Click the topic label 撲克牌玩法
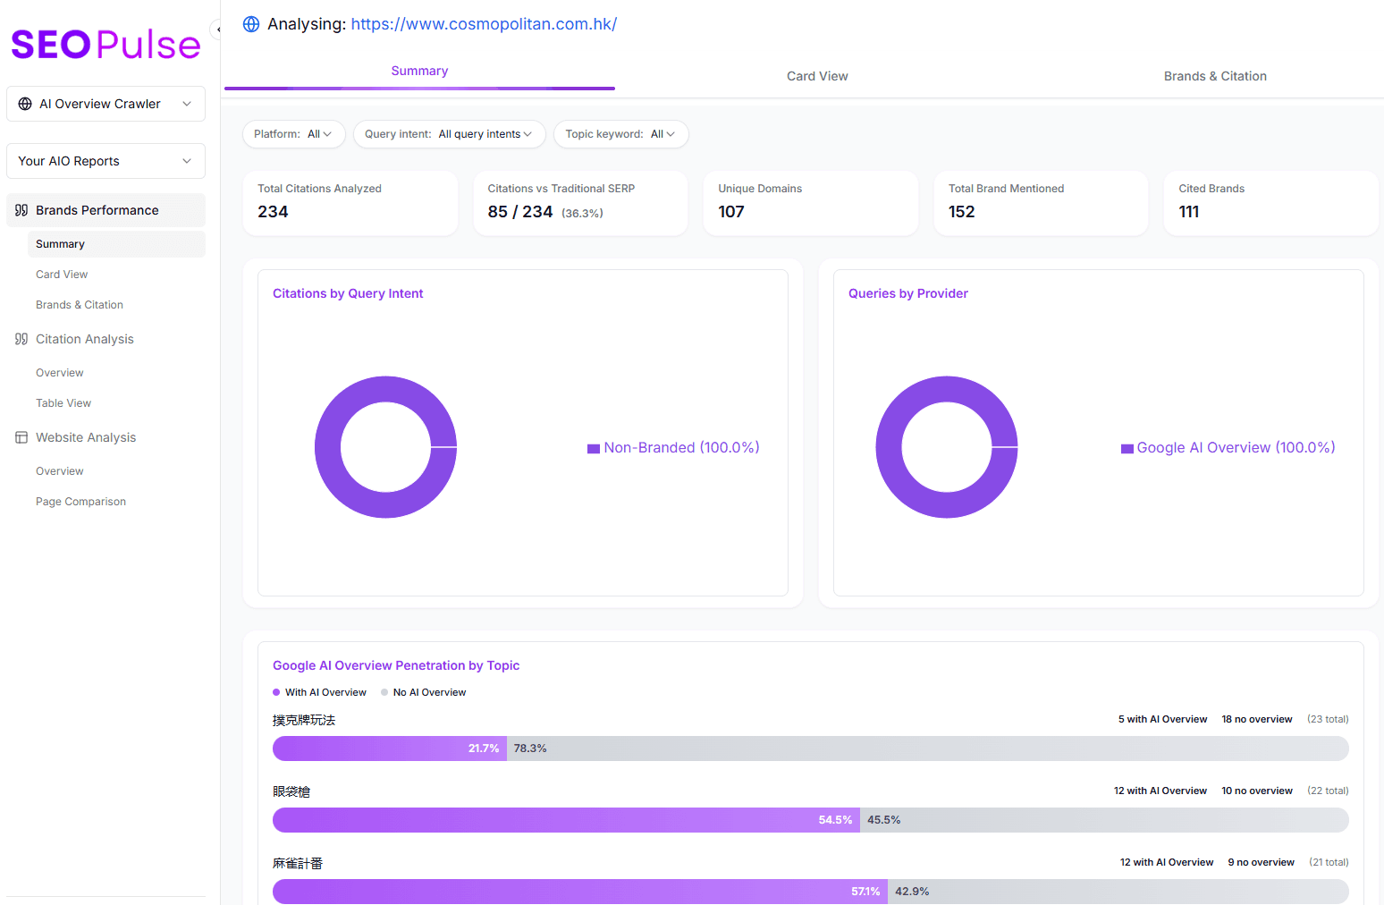1384x905 pixels. [304, 720]
